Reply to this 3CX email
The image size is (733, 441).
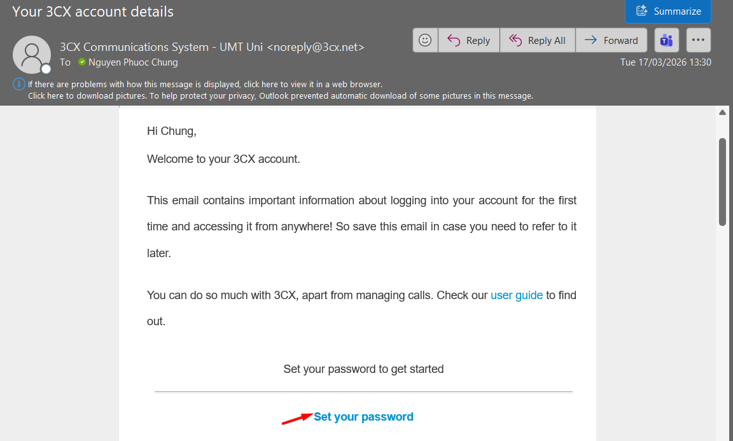(468, 40)
